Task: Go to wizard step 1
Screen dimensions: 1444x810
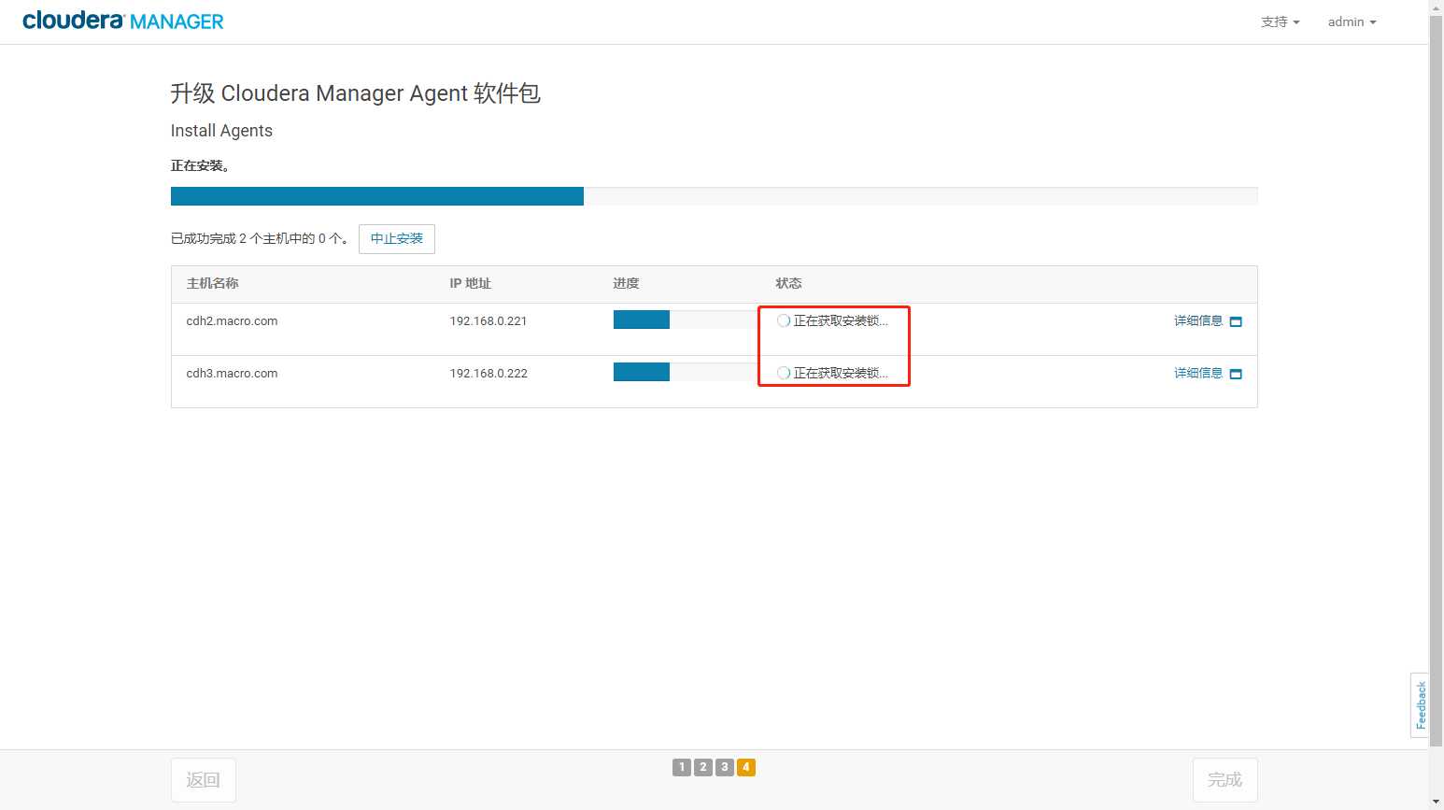Action: 682,767
